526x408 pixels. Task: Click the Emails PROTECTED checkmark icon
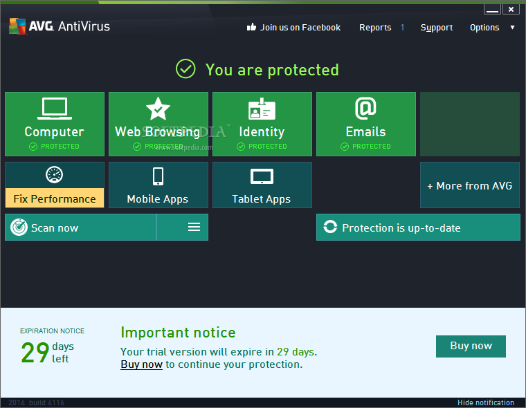click(345, 147)
